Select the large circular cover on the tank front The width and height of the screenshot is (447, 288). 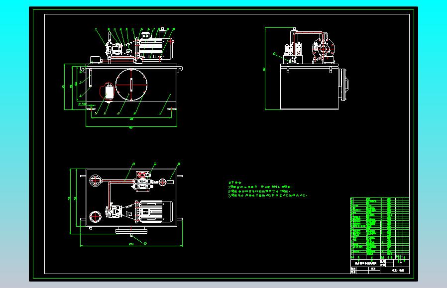point(131,85)
